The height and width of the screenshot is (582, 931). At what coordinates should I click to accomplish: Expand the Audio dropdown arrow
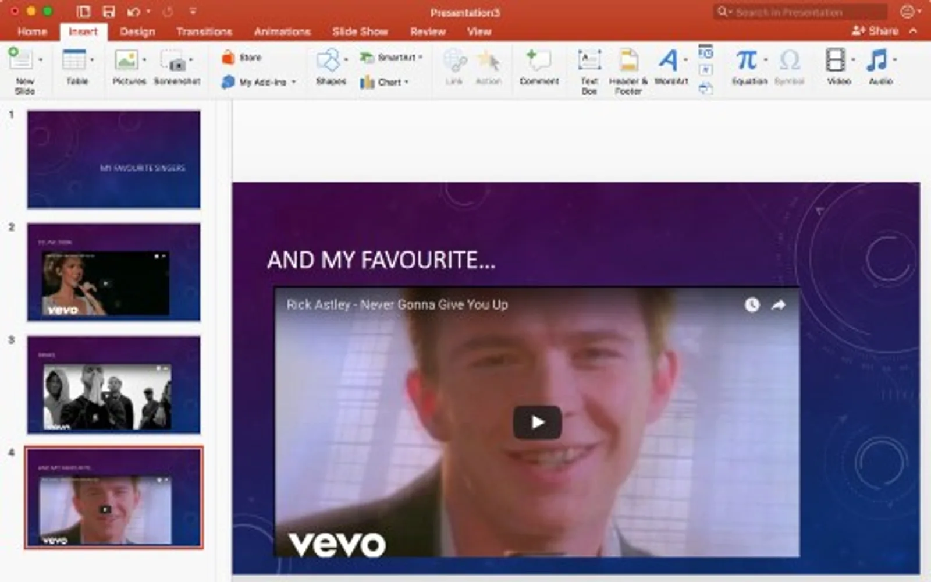[x=894, y=59]
